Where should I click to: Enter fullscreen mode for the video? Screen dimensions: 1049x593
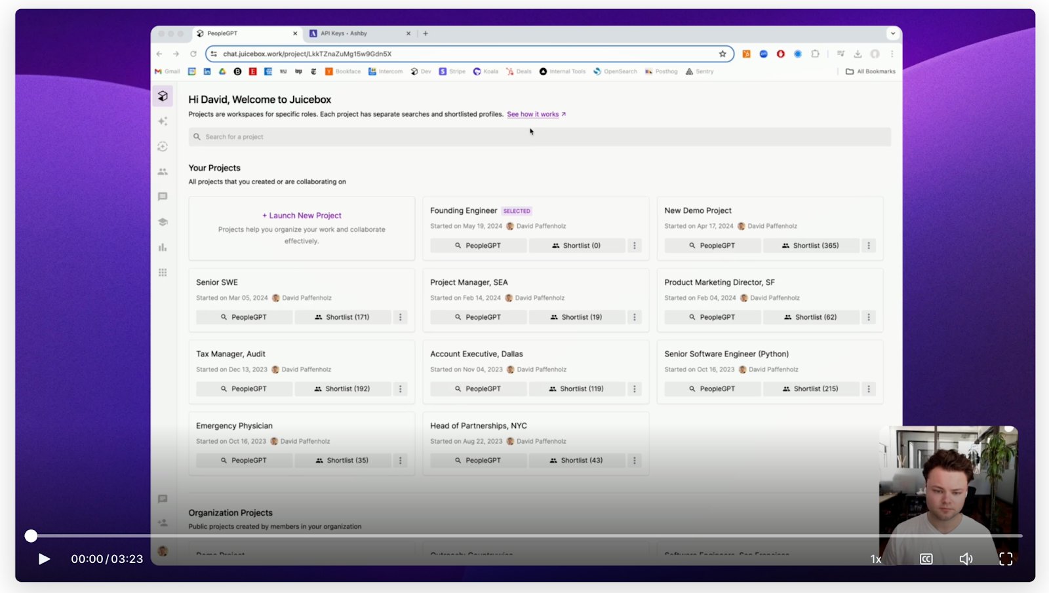coord(1006,559)
